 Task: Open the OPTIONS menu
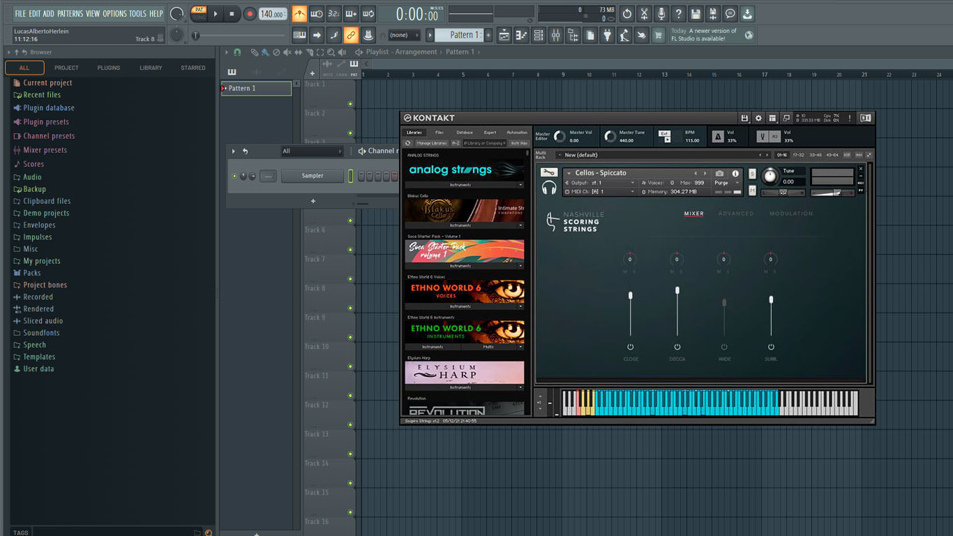click(115, 13)
